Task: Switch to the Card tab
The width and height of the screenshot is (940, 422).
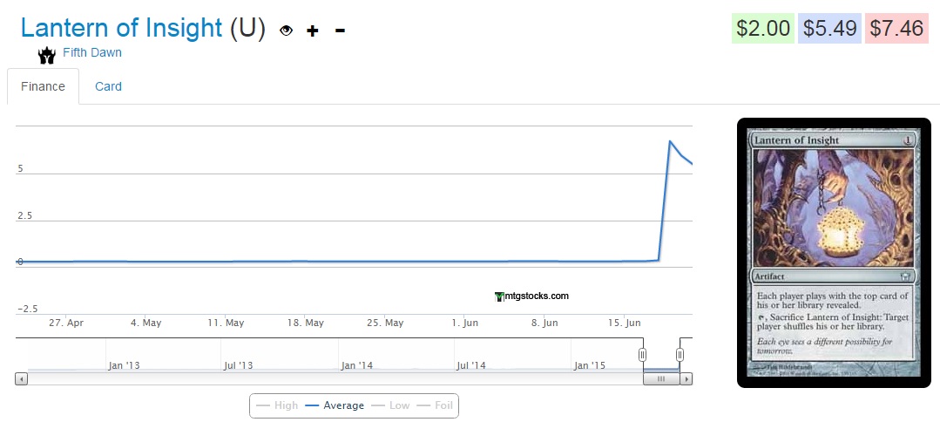Action: (108, 86)
